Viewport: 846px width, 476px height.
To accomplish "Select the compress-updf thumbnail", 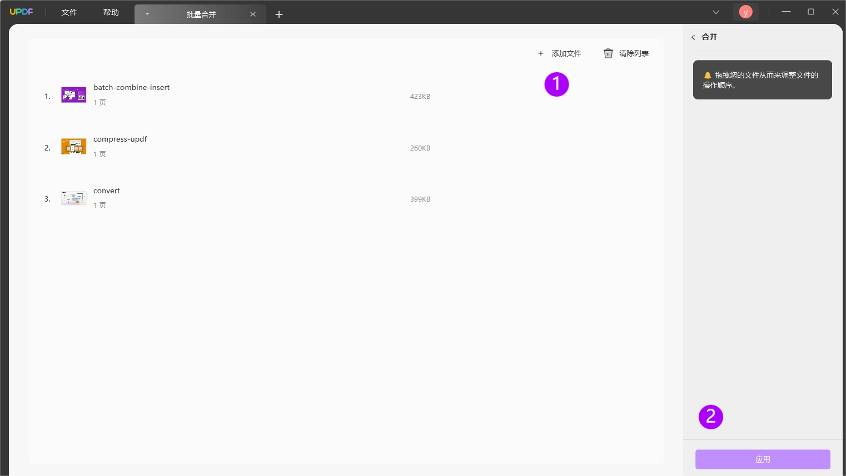I will point(74,147).
